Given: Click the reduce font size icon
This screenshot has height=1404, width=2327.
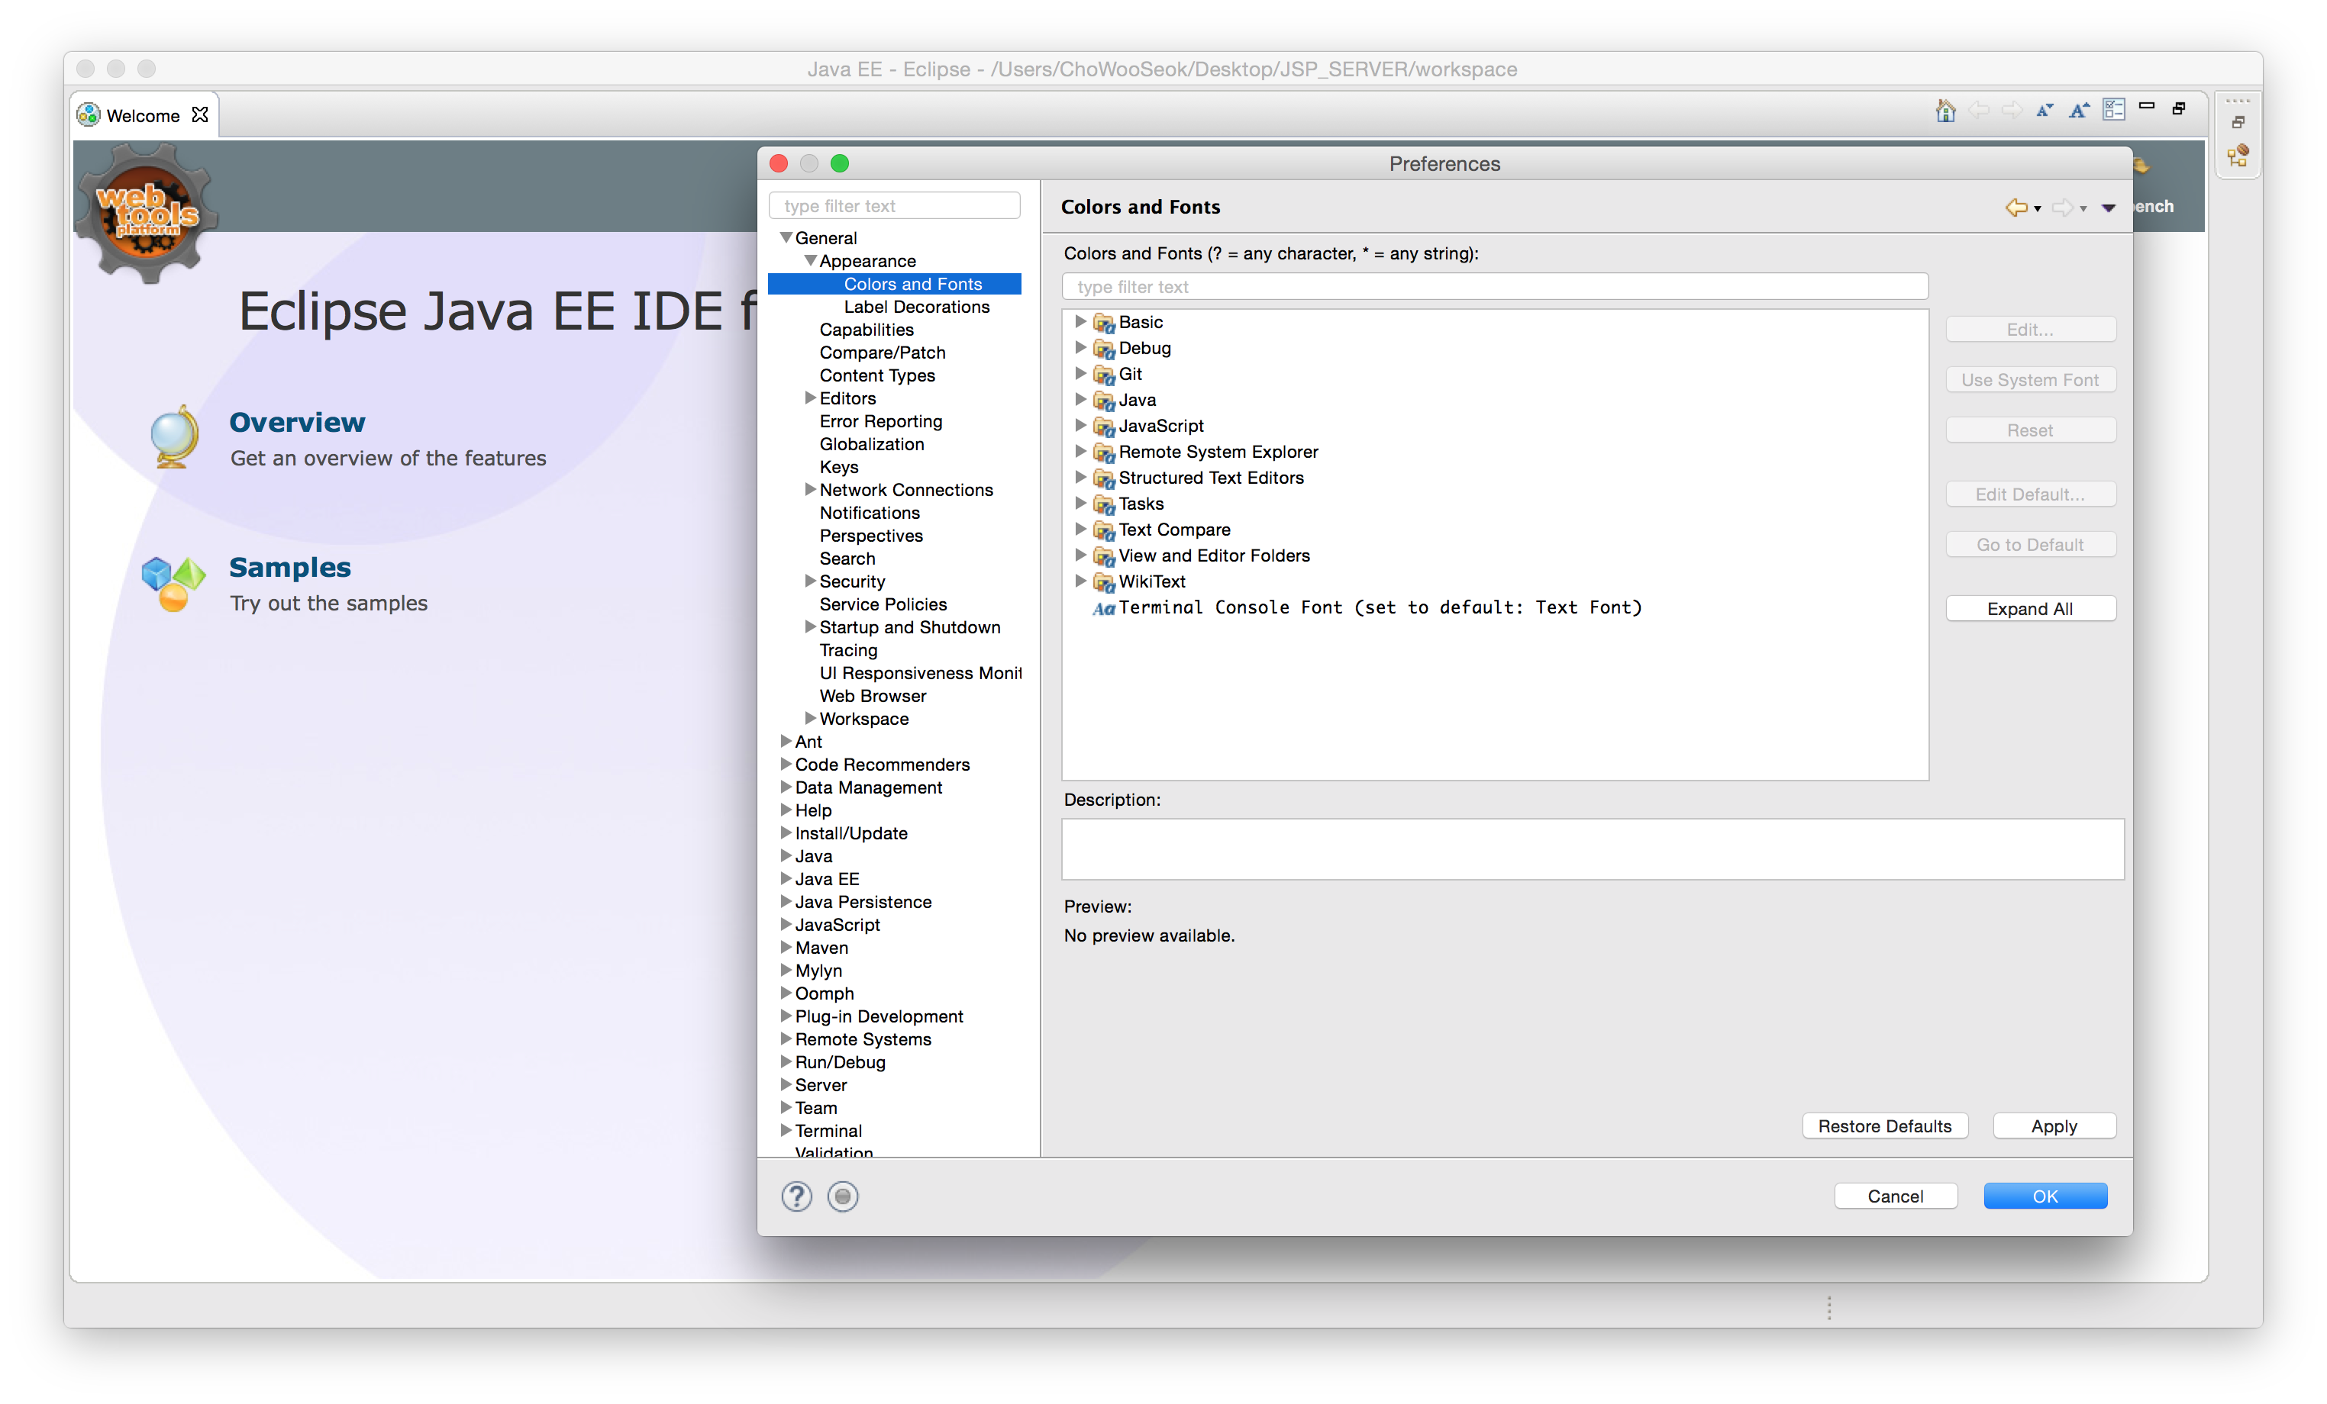Looking at the screenshot, I should click(2045, 111).
